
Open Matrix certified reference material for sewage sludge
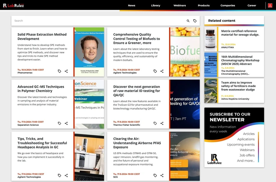(240, 33)
